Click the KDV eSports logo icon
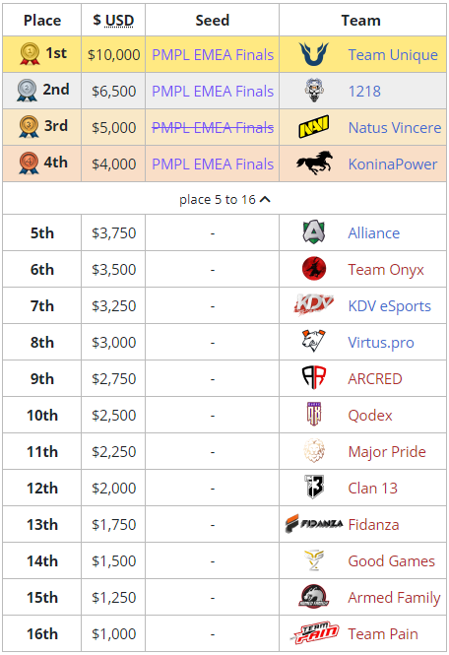 (x=314, y=305)
